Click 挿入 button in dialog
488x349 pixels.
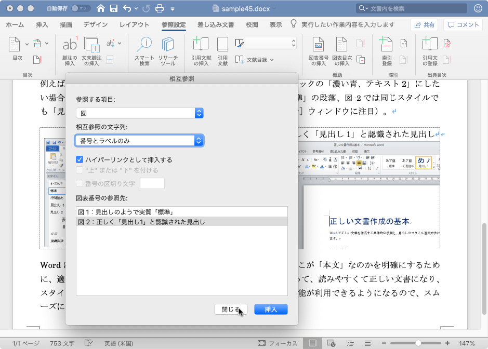271,310
